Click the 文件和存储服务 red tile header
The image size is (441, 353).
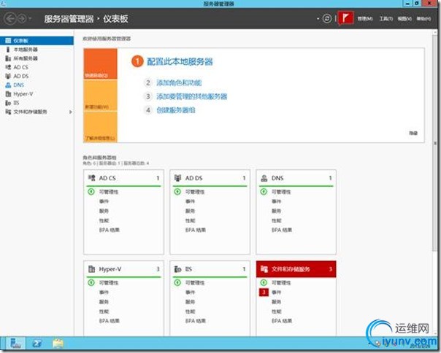click(x=296, y=269)
